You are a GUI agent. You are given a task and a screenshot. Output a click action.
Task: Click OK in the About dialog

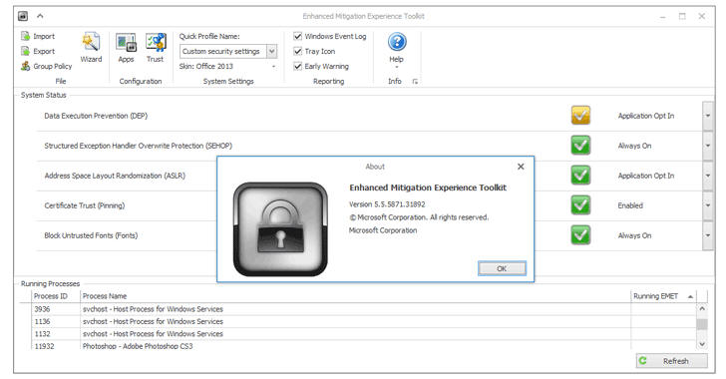click(x=502, y=268)
